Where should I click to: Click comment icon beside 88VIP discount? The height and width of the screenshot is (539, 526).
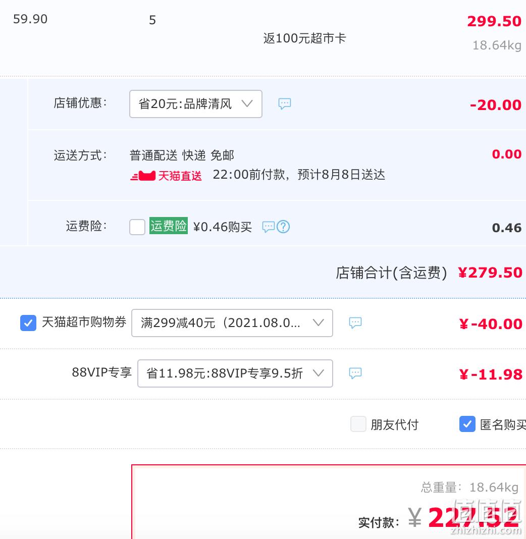[x=355, y=373]
